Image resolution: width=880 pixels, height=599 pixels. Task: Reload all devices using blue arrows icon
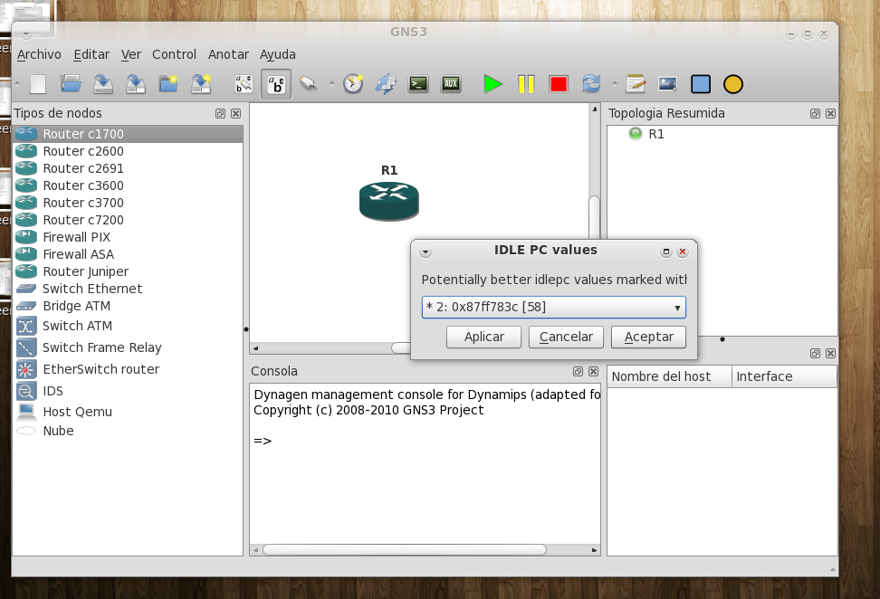point(591,84)
